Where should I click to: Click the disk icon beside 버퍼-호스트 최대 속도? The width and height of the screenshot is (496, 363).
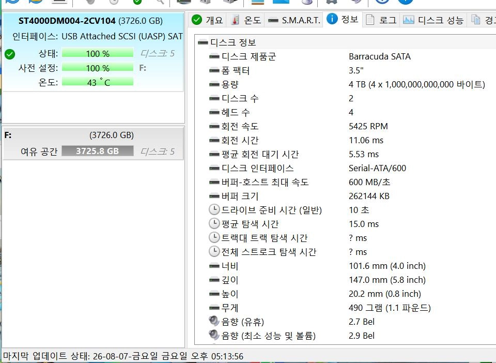214,182
